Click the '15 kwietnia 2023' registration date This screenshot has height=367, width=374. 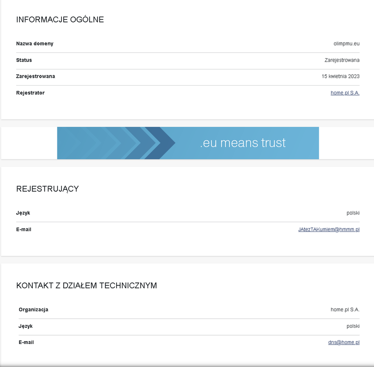click(340, 76)
